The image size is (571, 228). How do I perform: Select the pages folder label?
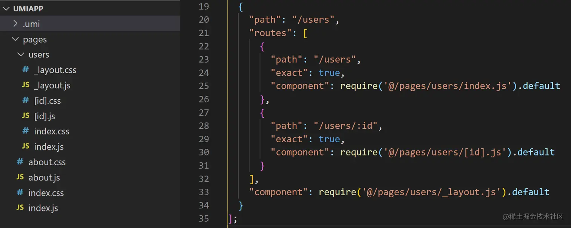pyautogui.click(x=35, y=40)
